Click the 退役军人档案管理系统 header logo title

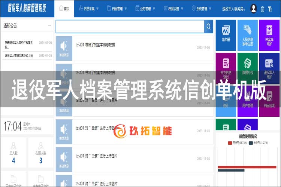click(x=27, y=8)
